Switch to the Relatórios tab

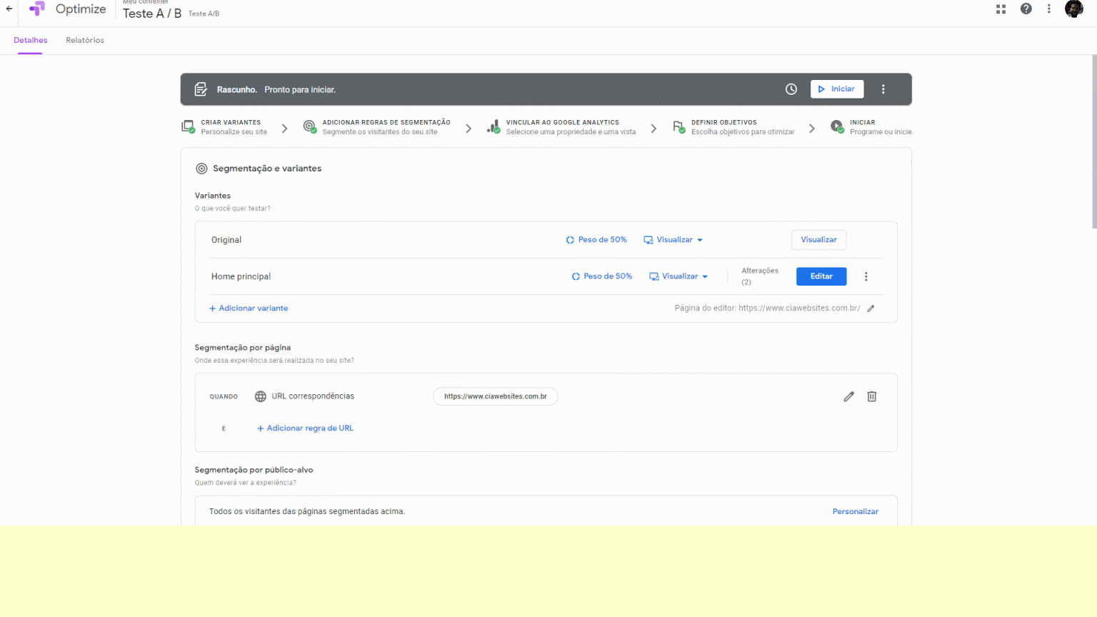click(x=84, y=40)
